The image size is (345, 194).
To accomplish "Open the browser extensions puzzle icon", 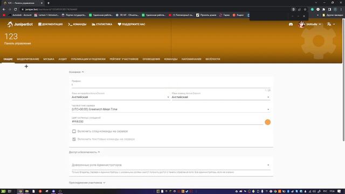I will [323, 9].
